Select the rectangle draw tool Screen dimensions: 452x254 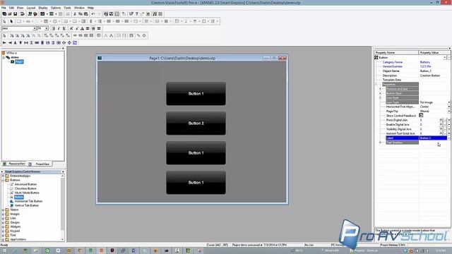(19, 21)
